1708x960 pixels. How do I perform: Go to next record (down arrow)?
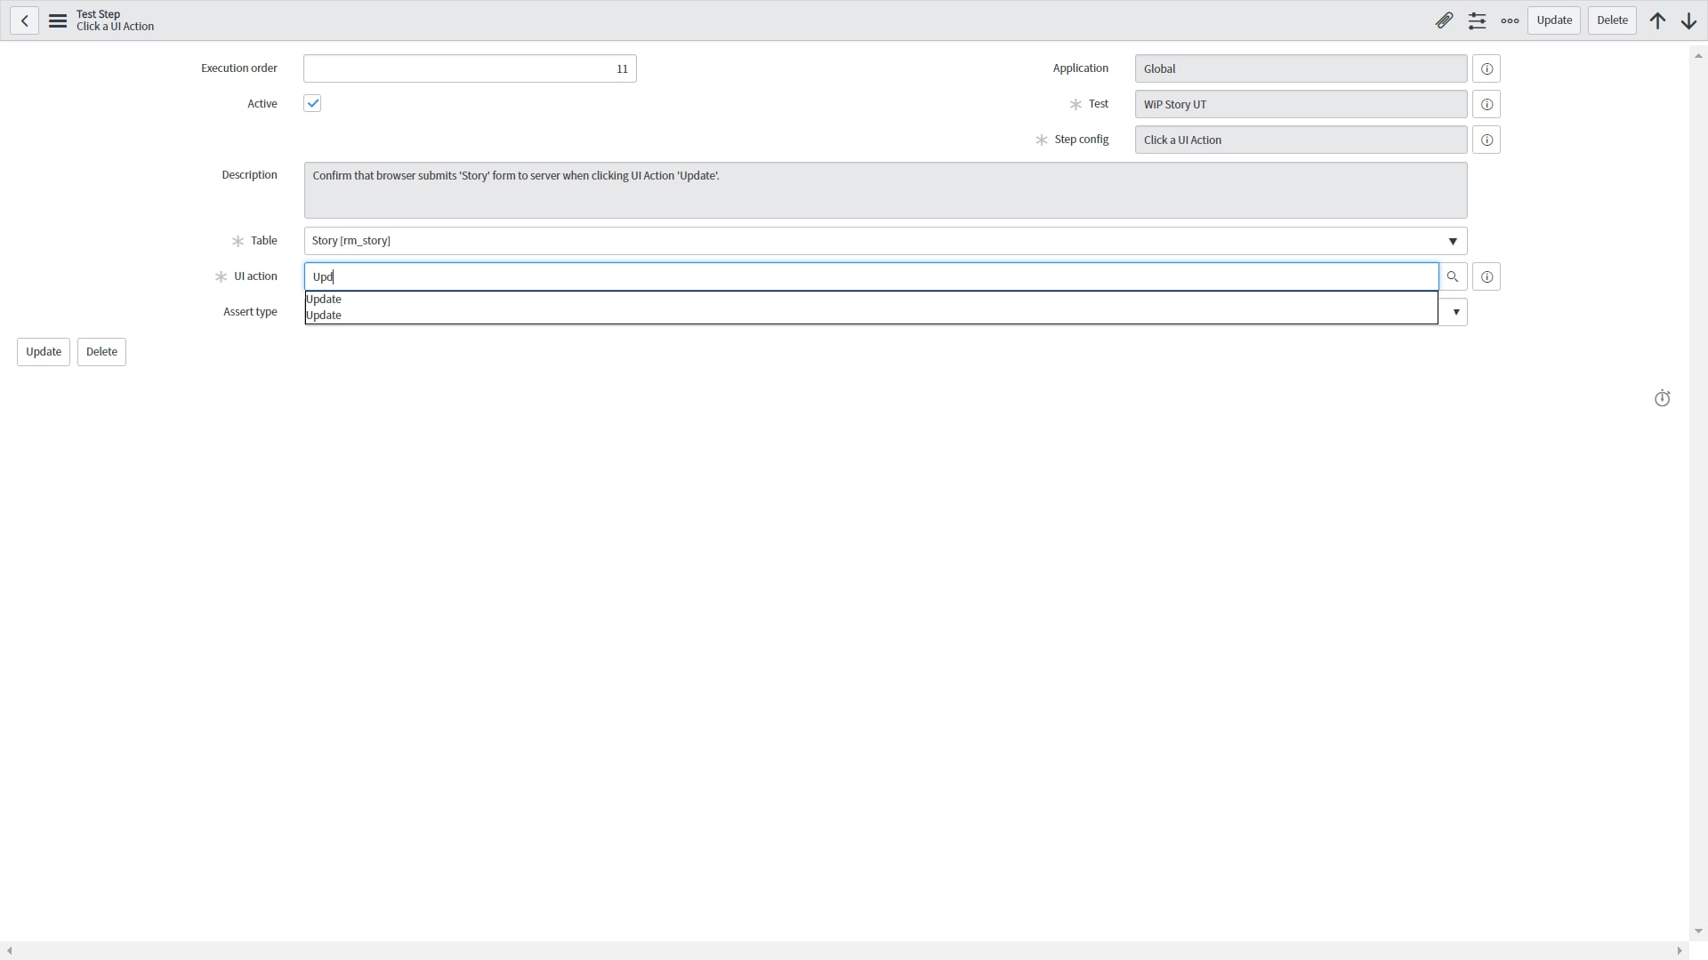click(1688, 20)
